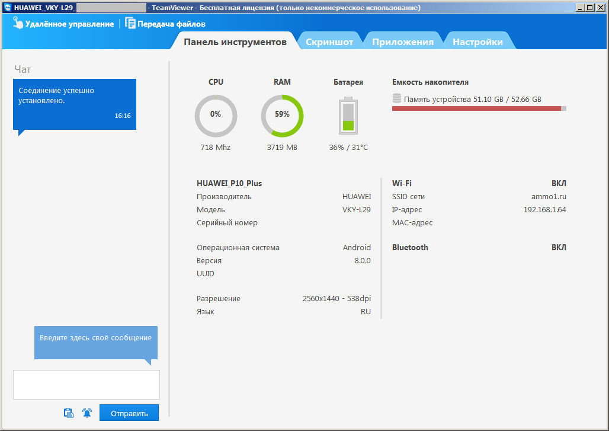Open Удалённое управление remote control
The height and width of the screenshot is (431, 609).
63,24
